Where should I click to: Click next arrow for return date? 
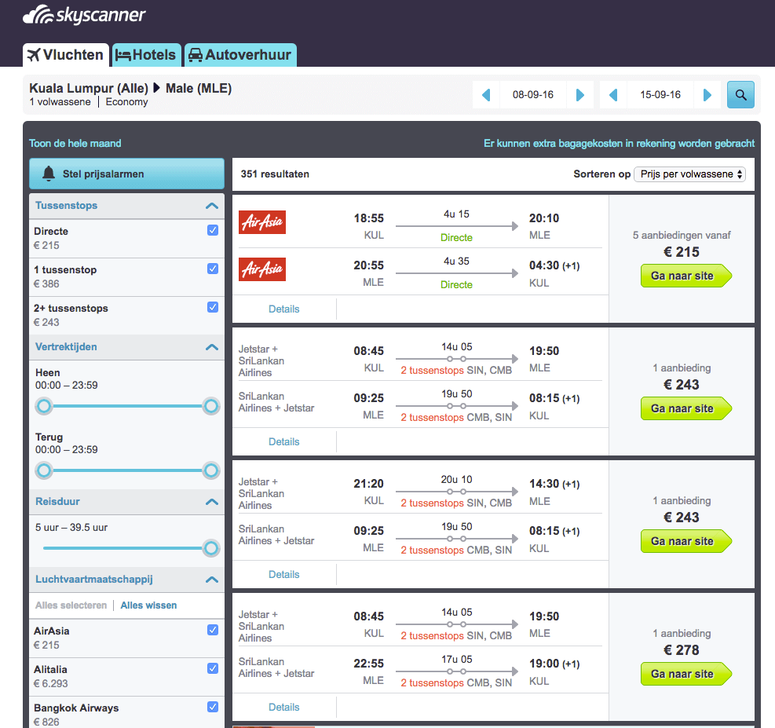click(707, 95)
